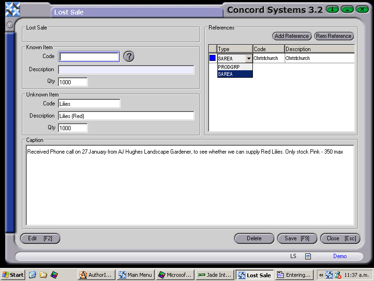Launch Internet Explorer from the quick launch bar
Screen dimensions: 374x281
(x=32, y=275)
